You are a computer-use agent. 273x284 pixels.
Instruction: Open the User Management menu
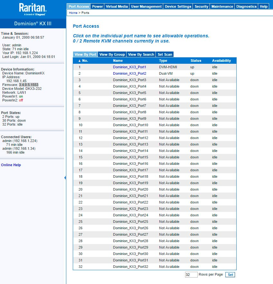[146, 6]
